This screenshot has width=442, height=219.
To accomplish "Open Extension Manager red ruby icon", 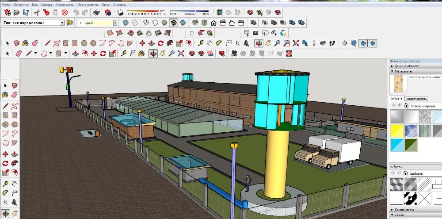I will 222,54.
